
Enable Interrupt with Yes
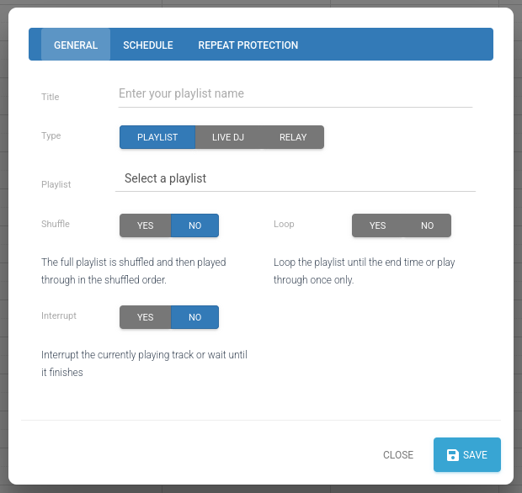(x=146, y=317)
